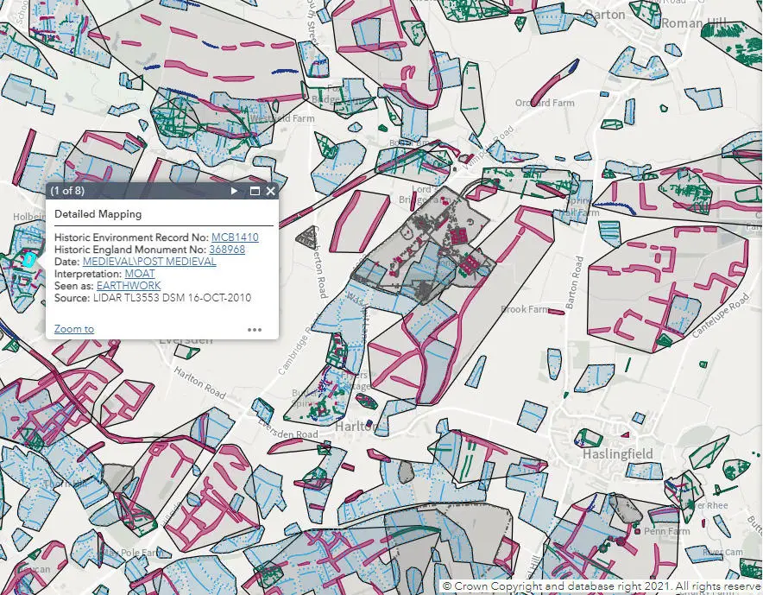Select the highlighted cyan moat feature
Viewport: 763px width, 595px height.
[x=29, y=261]
